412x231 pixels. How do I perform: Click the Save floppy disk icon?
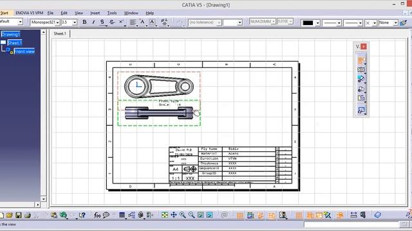coord(19,216)
